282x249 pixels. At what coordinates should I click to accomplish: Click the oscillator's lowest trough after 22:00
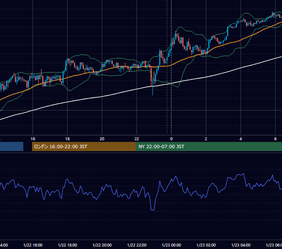[153, 210]
